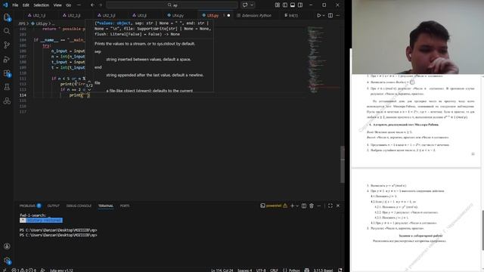This screenshot has height=272, width=484.
Task: Run the Python file with play button
Action: click(x=319, y=15)
